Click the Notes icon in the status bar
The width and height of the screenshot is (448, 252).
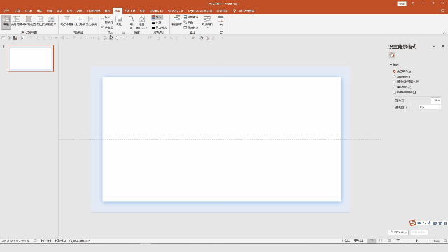click(346, 241)
